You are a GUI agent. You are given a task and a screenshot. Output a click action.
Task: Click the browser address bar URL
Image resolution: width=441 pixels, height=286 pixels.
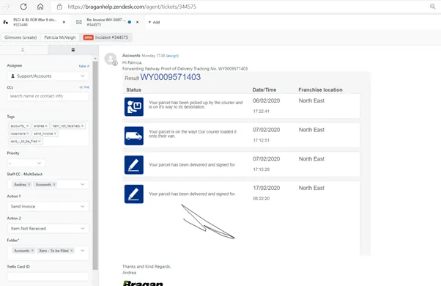(132, 7)
